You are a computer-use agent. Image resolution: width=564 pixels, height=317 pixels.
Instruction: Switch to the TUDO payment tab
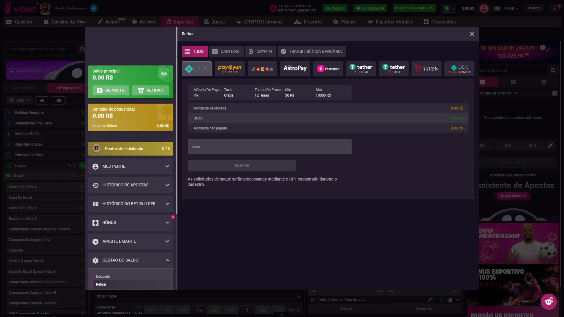[x=195, y=51]
